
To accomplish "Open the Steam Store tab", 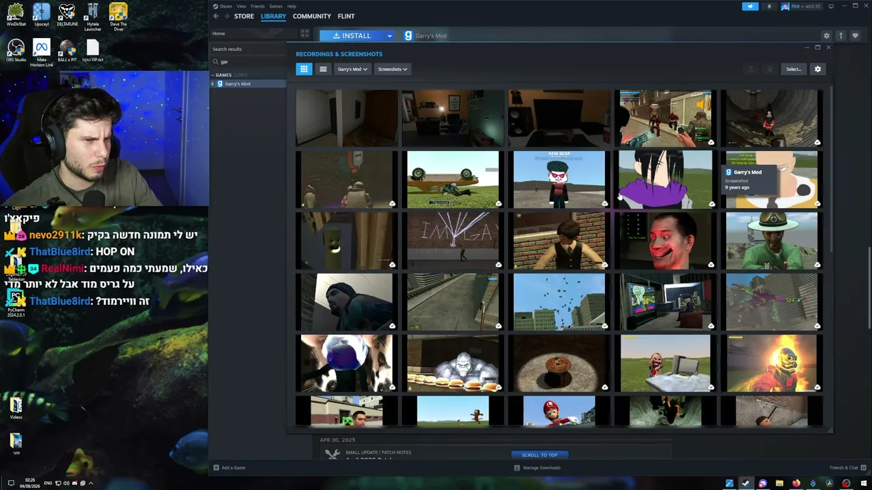I will [x=244, y=16].
